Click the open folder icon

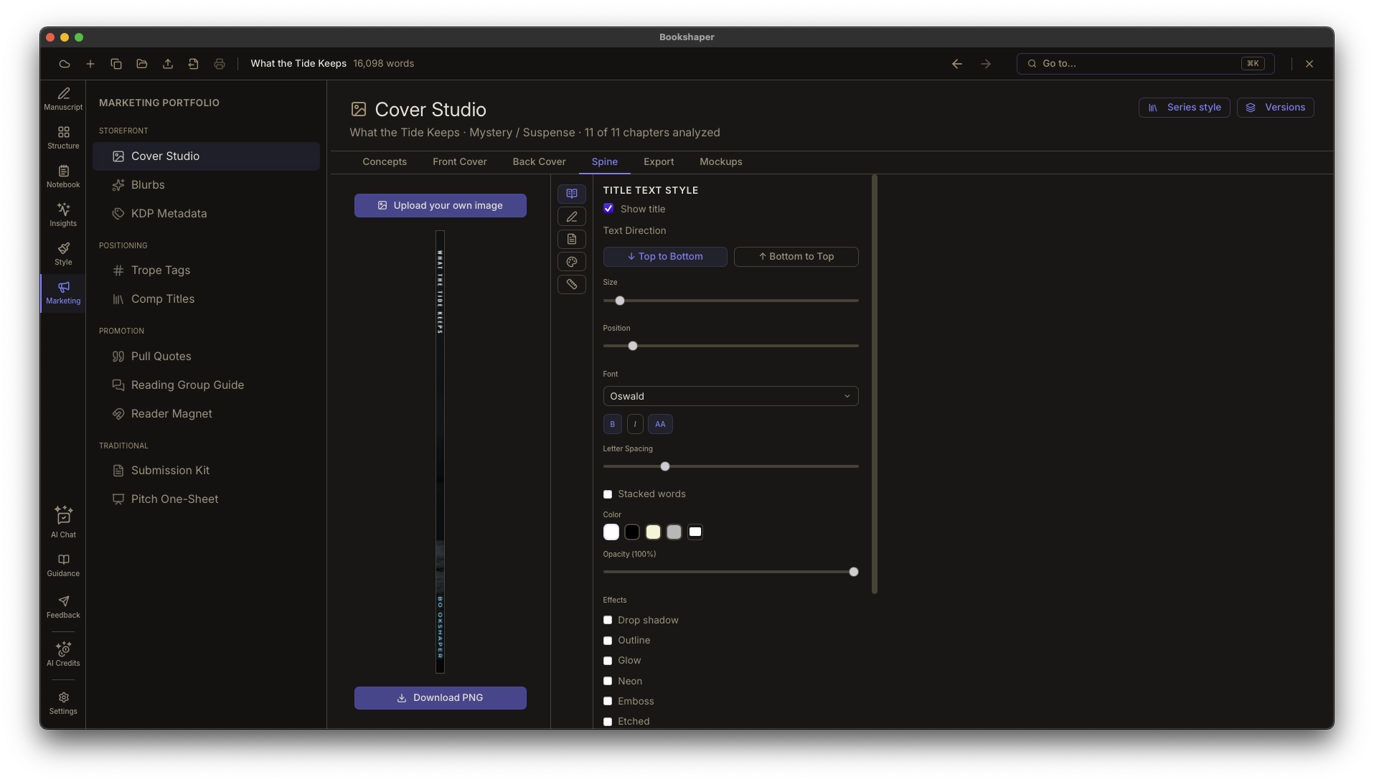click(142, 64)
